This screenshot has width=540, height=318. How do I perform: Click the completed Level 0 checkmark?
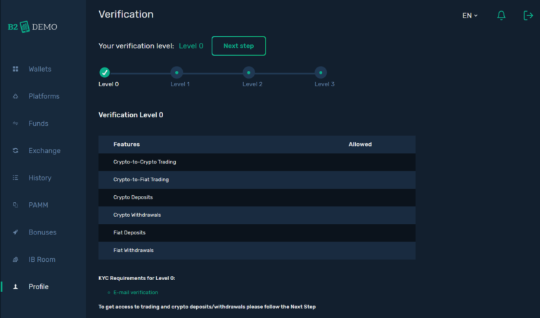click(104, 72)
